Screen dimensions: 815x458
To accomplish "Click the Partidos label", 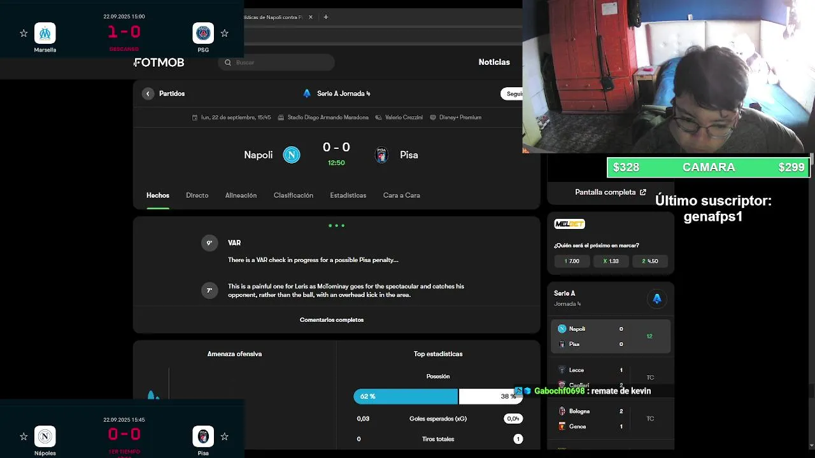I will (x=172, y=94).
